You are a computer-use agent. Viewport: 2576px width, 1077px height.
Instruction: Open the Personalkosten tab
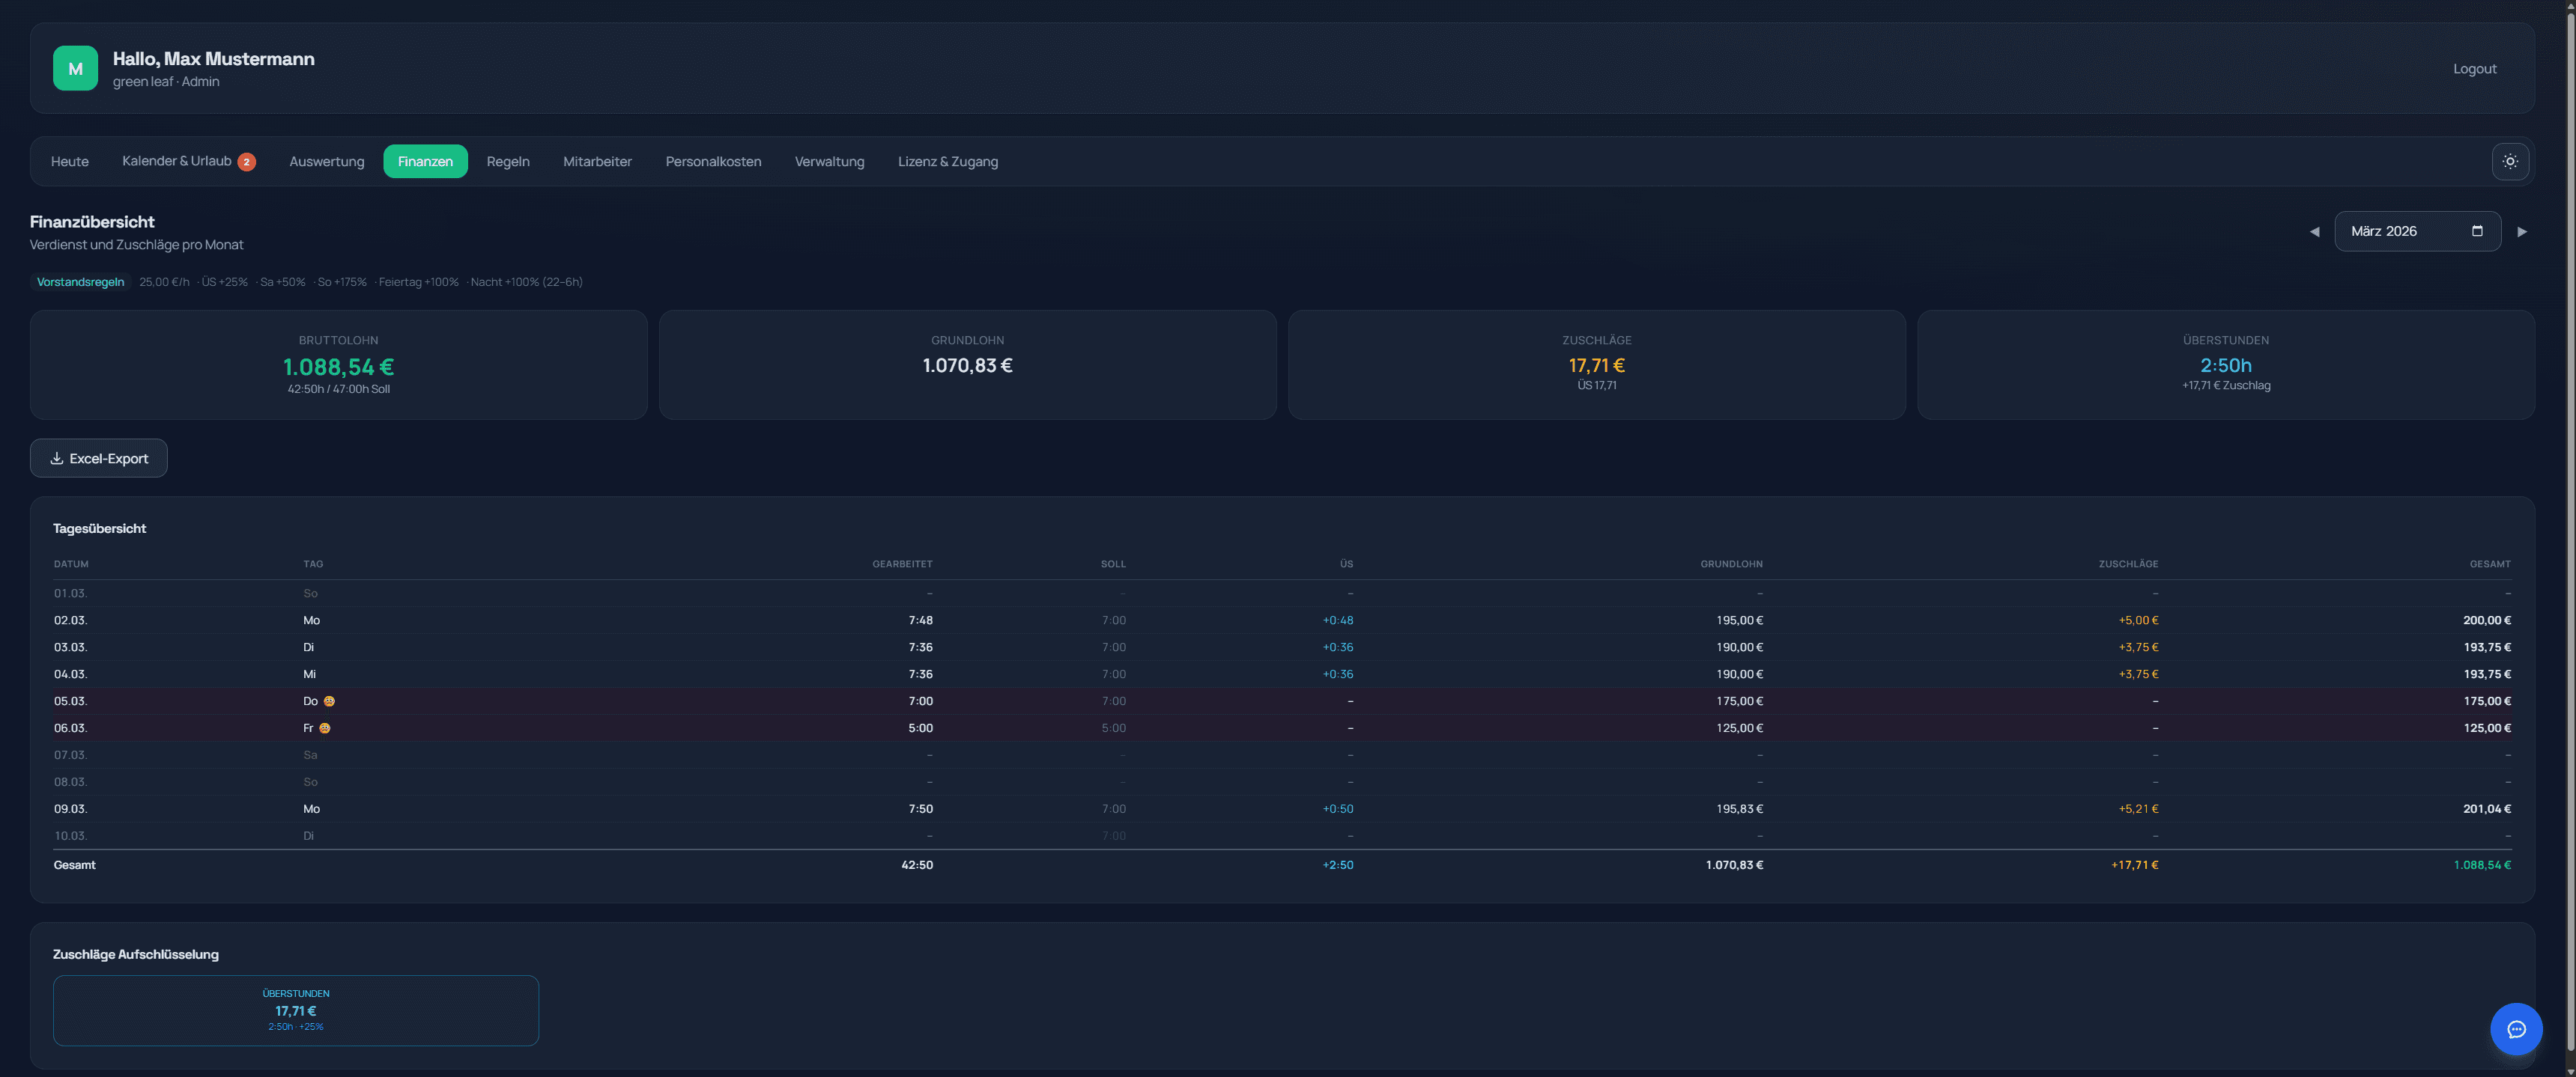[x=712, y=162]
